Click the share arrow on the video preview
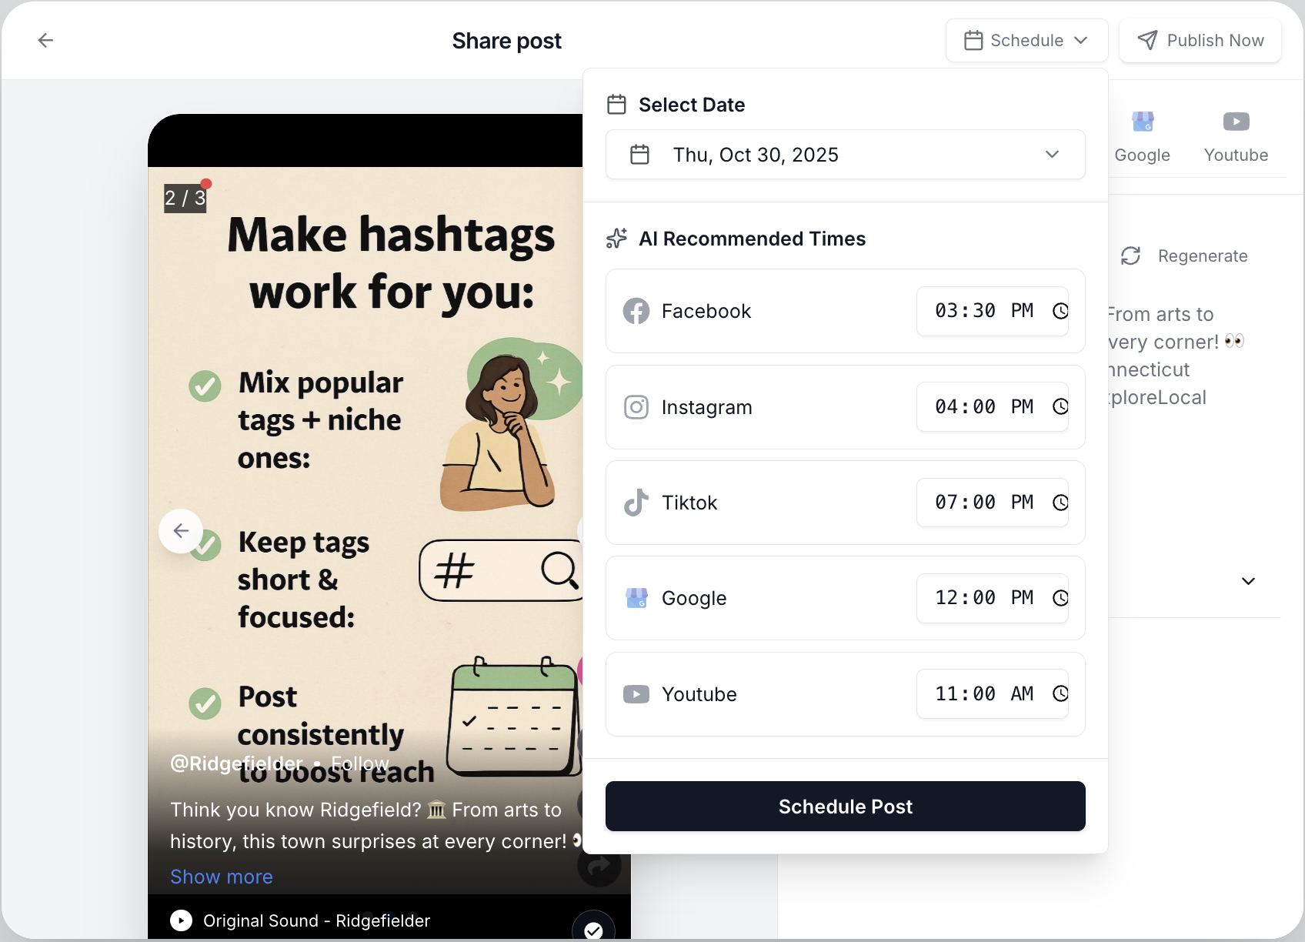 coord(599,867)
